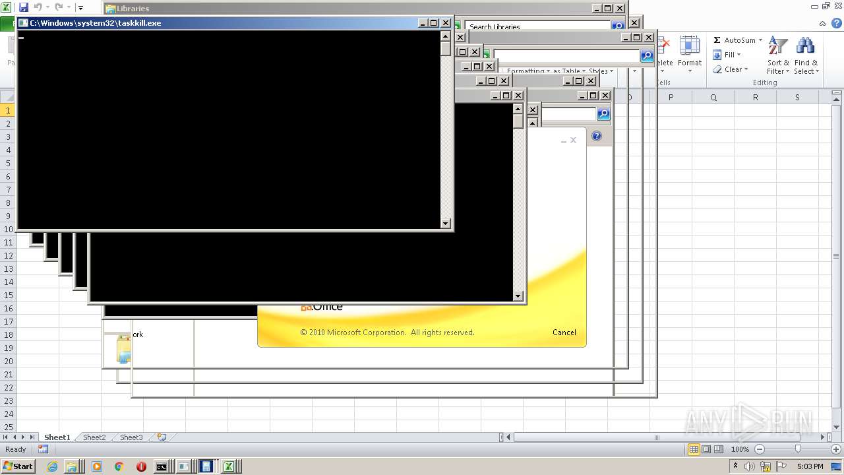Open the Clear dropdown
This screenshot has height=475, width=844.
click(x=731, y=69)
